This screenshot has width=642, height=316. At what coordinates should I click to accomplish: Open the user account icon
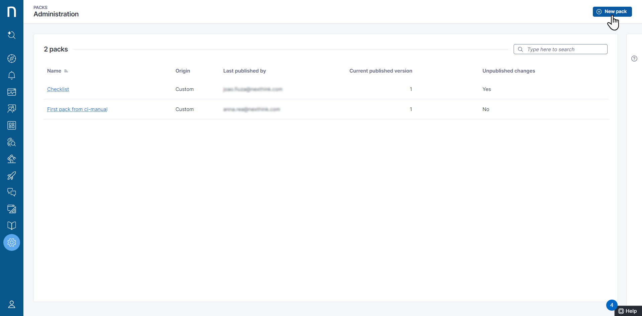pos(12,304)
